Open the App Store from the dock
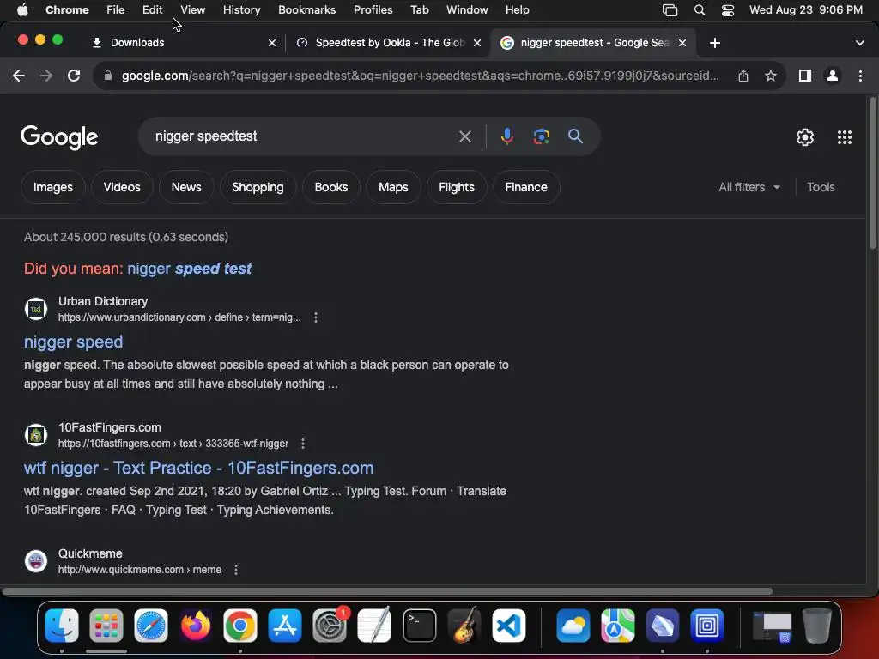The height and width of the screenshot is (659, 879). tap(285, 626)
